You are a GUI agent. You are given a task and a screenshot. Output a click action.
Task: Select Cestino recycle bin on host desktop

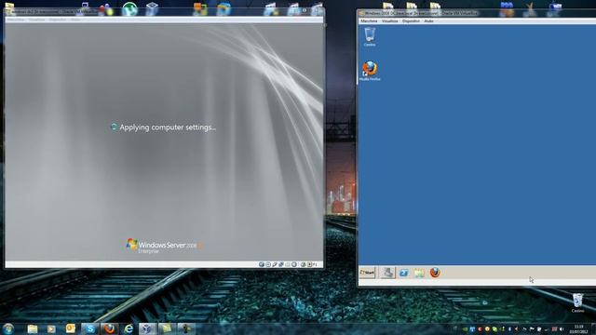577,302
